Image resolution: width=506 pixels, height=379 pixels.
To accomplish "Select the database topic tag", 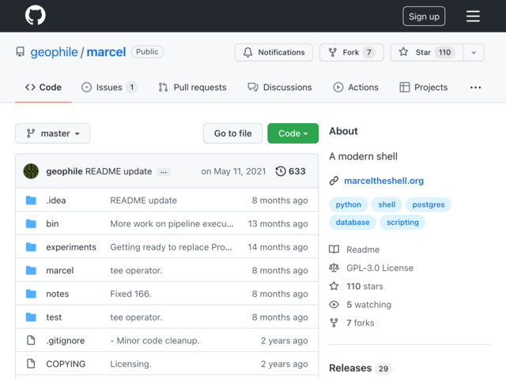I will (353, 223).
